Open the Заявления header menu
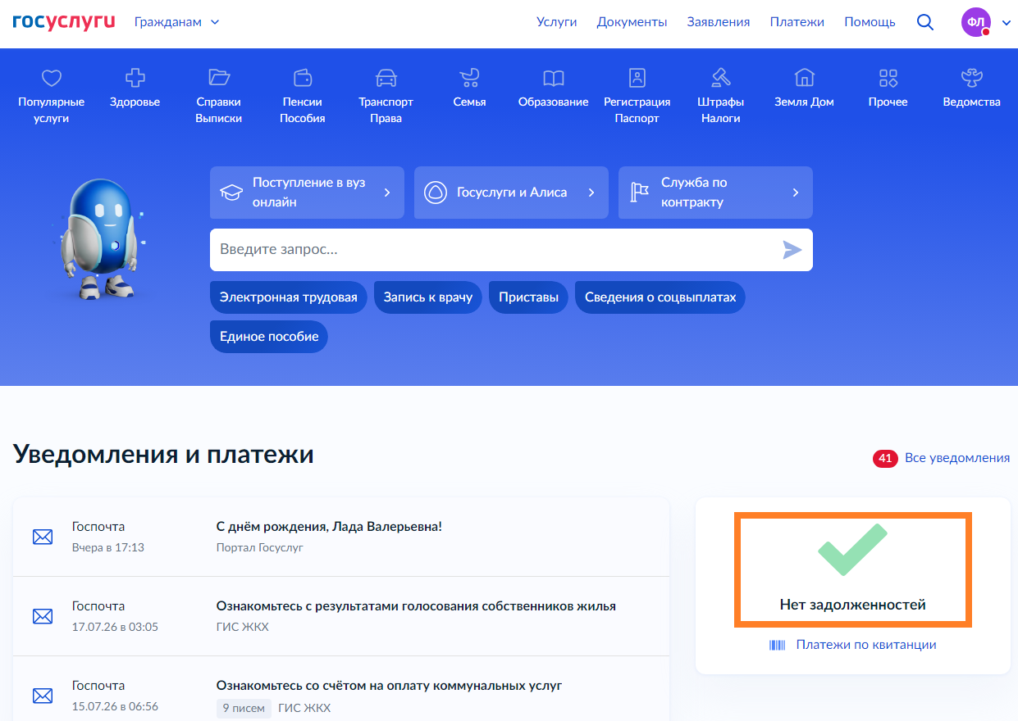1018x721 pixels. (719, 22)
